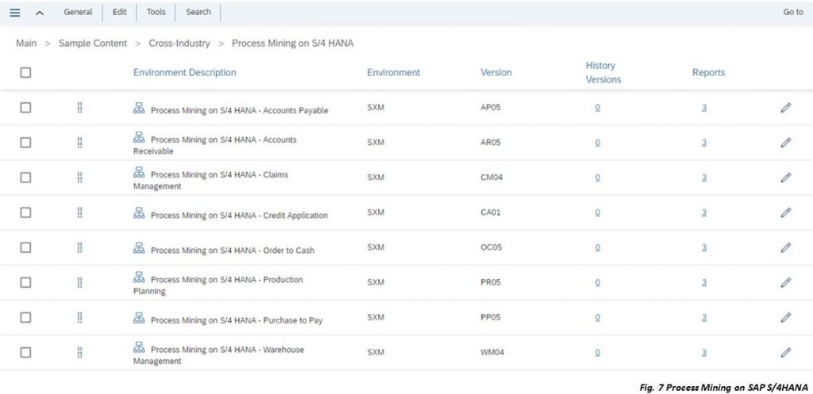The width and height of the screenshot is (813, 394).
Task: Select version cell 'WM04'
Action: tap(492, 352)
